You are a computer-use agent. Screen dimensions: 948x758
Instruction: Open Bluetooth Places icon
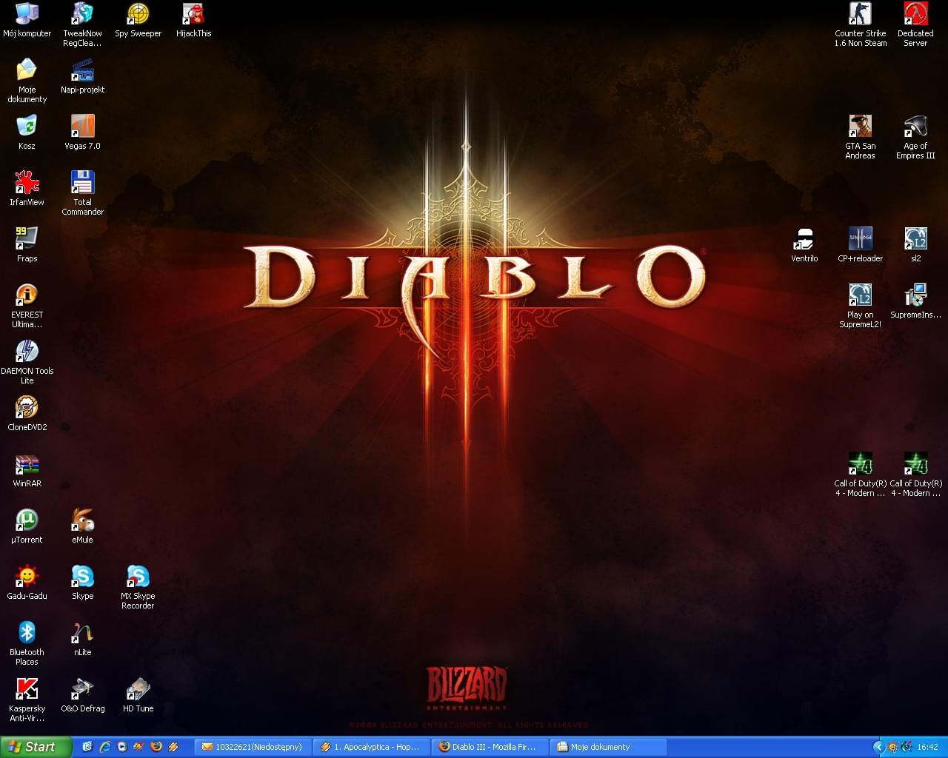pos(27,643)
